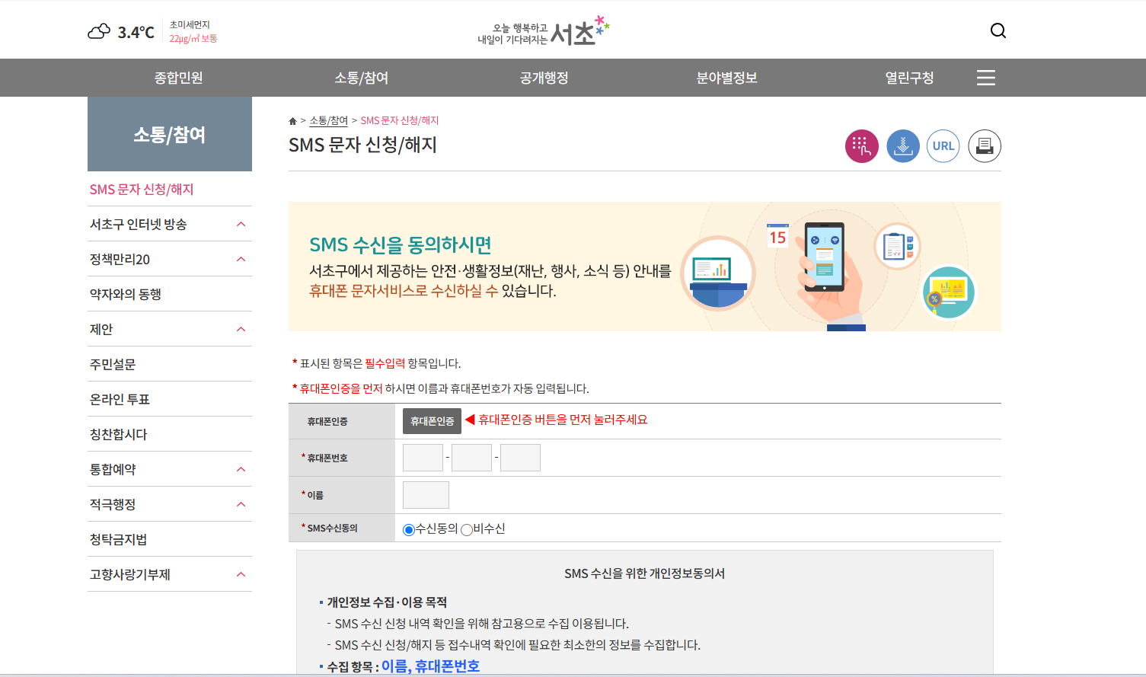Click the home breadcrumb icon
The image size is (1146, 677).
pyautogui.click(x=292, y=121)
